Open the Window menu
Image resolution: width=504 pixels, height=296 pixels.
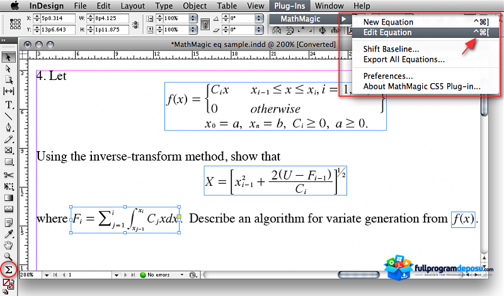(329, 6)
